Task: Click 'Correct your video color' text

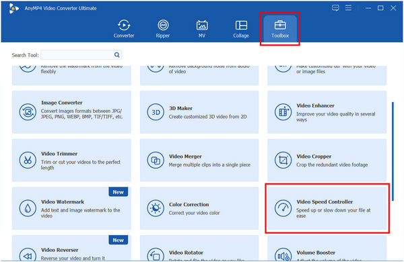Action: point(195,213)
